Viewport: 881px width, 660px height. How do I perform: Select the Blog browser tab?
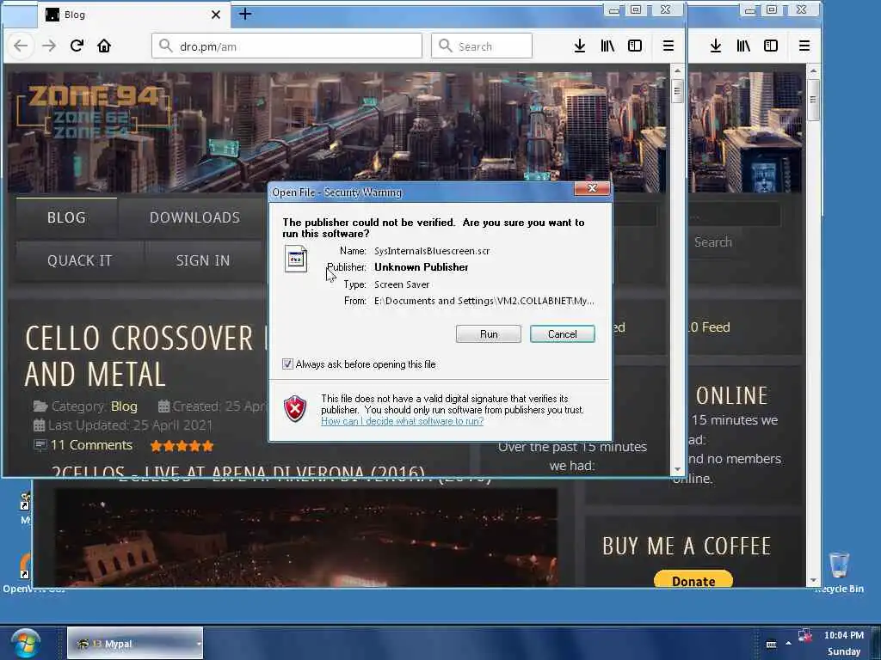(x=133, y=15)
